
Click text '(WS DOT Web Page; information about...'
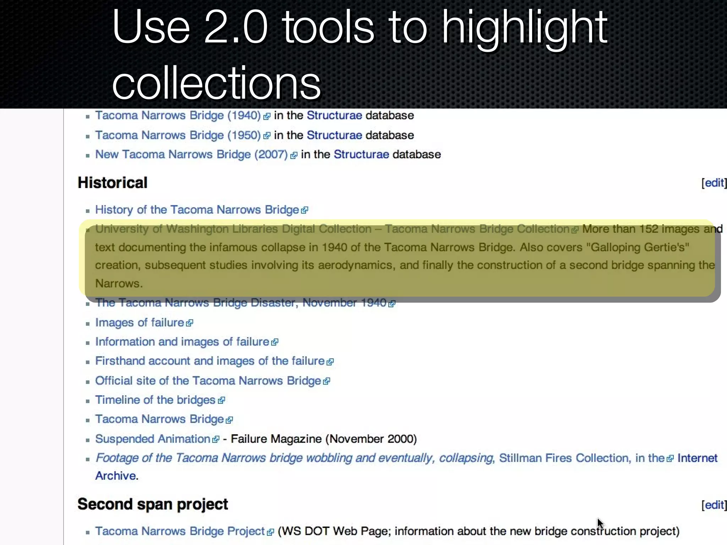(x=479, y=531)
